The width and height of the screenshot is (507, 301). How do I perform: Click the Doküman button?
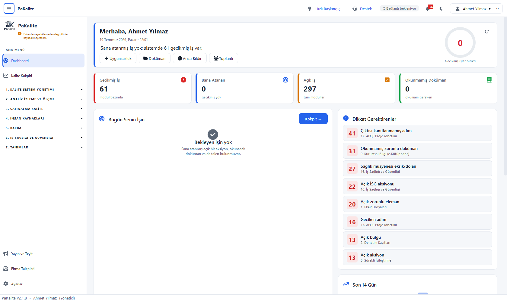tap(155, 58)
